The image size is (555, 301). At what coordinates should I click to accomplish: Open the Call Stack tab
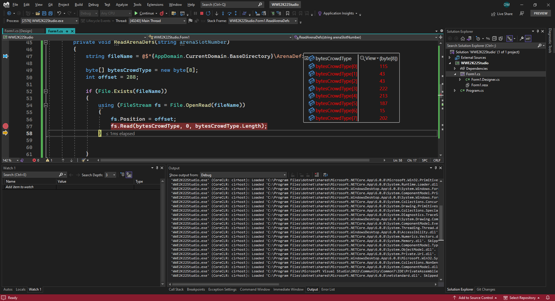tap(176, 289)
